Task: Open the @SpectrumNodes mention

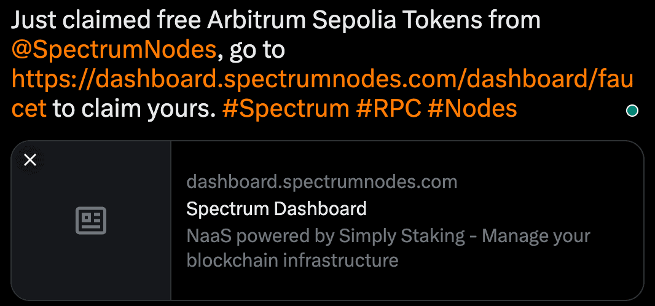Action: tap(114, 50)
